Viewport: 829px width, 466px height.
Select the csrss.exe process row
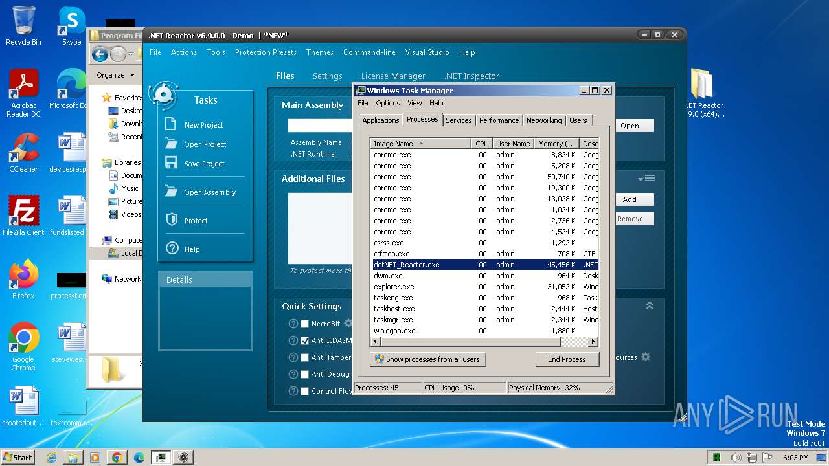[x=484, y=243]
